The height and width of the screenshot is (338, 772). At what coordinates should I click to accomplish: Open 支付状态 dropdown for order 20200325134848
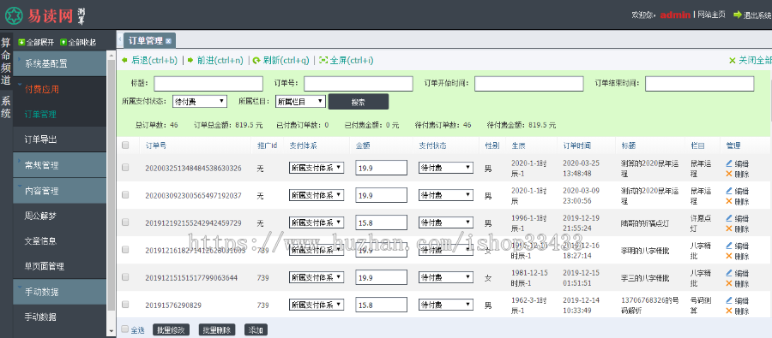point(445,168)
